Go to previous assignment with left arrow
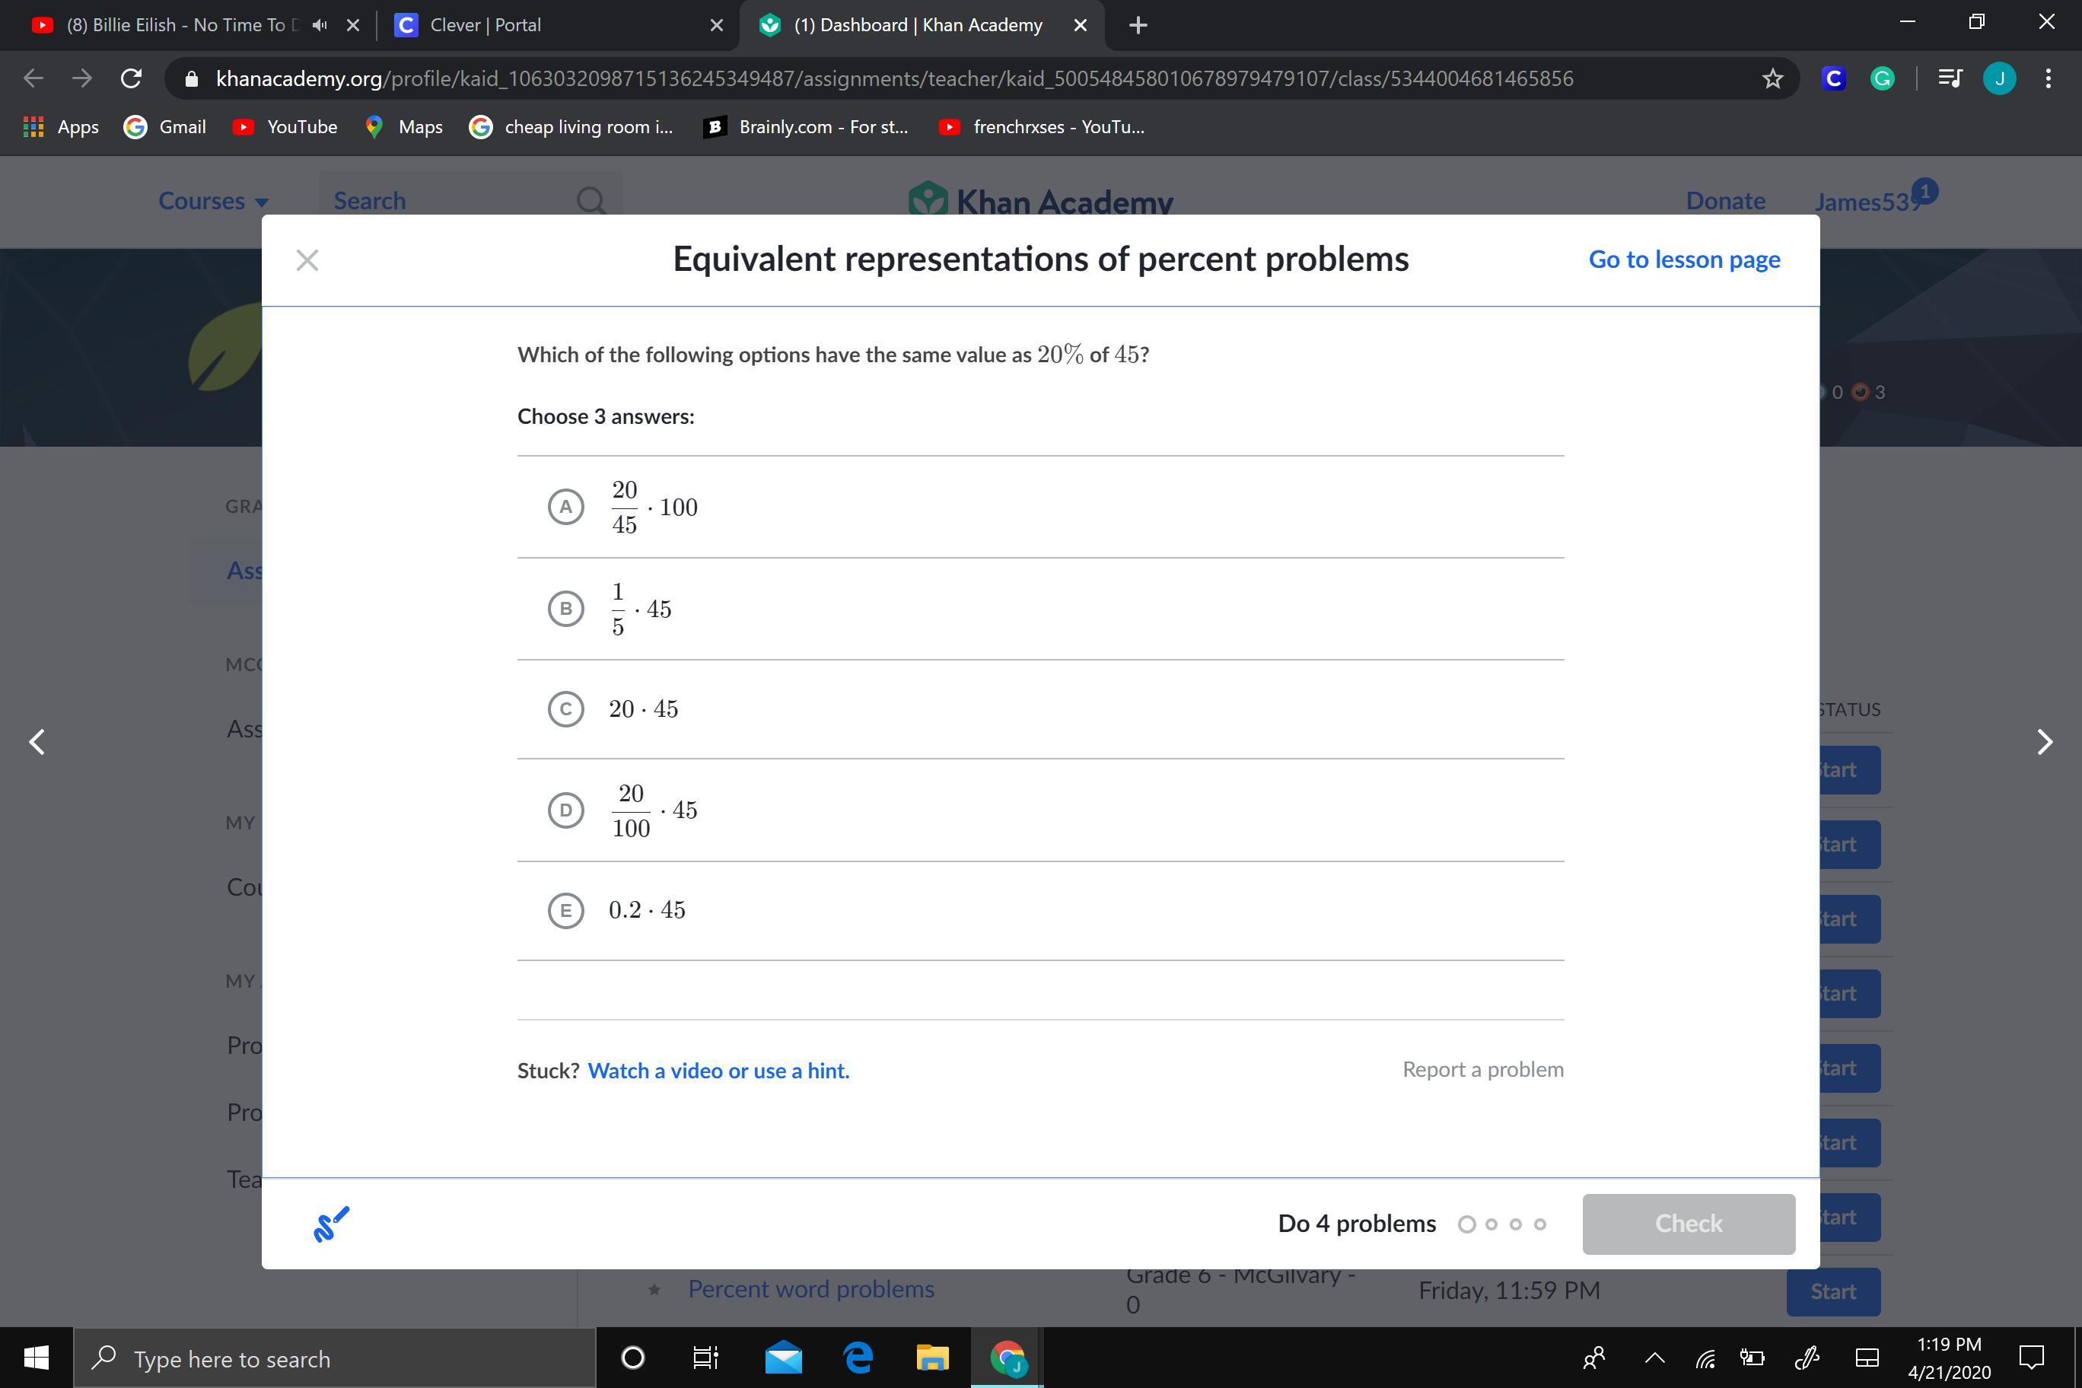 [37, 742]
